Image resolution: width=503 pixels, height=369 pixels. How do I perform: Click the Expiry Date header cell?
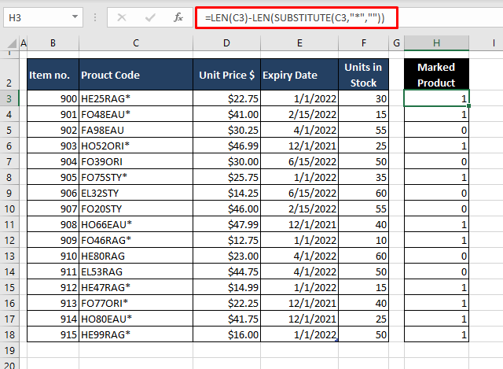point(301,75)
